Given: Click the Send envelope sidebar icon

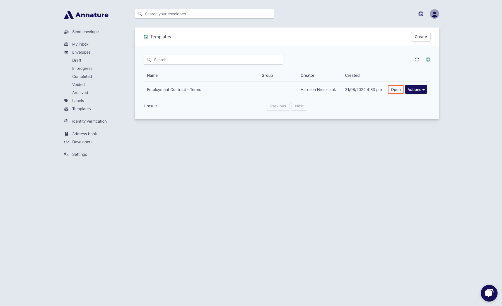Looking at the screenshot, I should pos(66,32).
